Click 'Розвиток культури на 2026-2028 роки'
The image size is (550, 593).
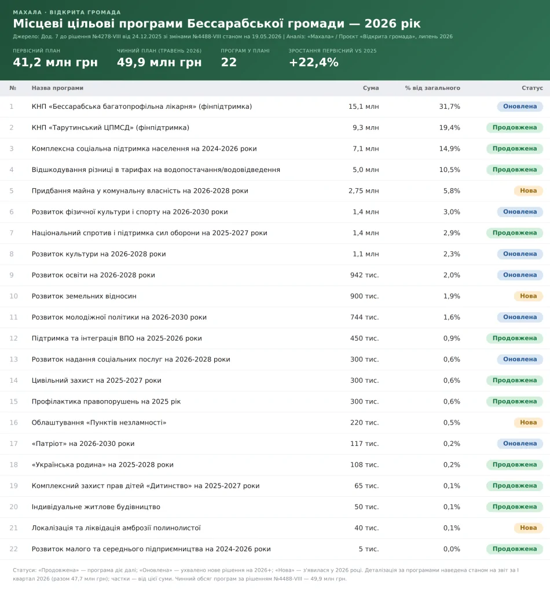pyautogui.click(x=98, y=254)
